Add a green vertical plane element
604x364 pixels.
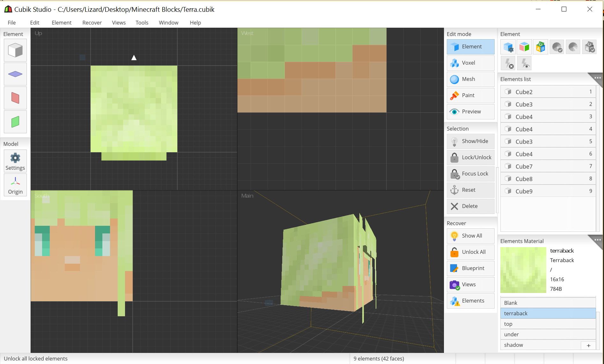click(15, 122)
